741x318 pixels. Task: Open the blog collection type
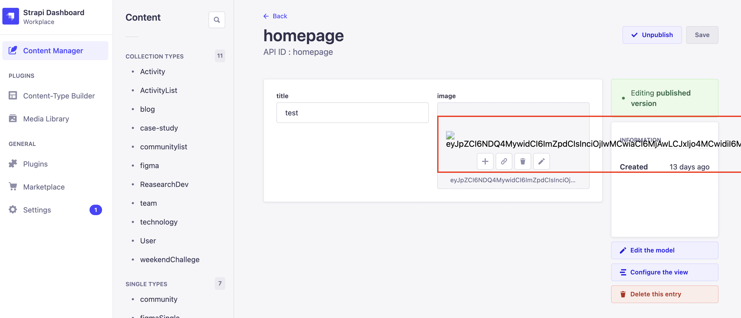coord(147,109)
